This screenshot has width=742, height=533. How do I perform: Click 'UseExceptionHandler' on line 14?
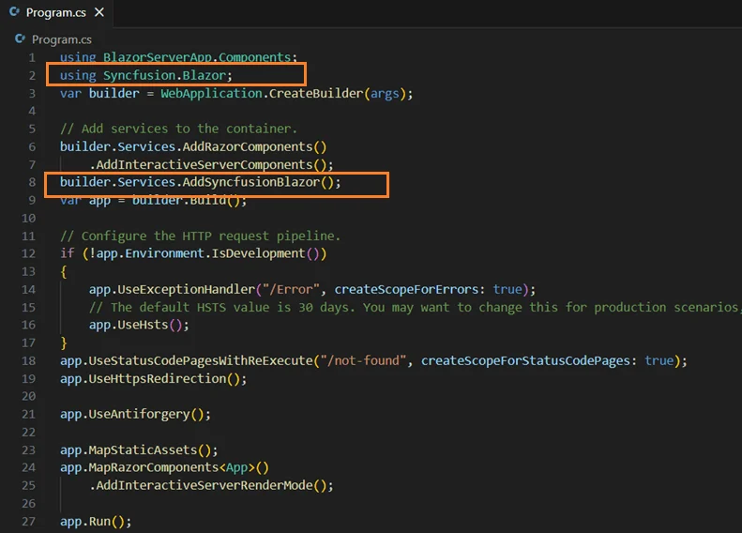pyautogui.click(x=186, y=290)
